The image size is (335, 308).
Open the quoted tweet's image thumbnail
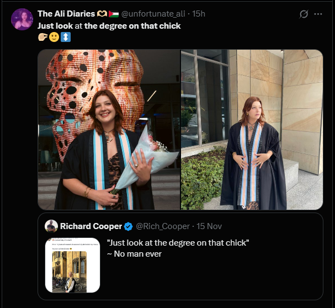click(72, 265)
